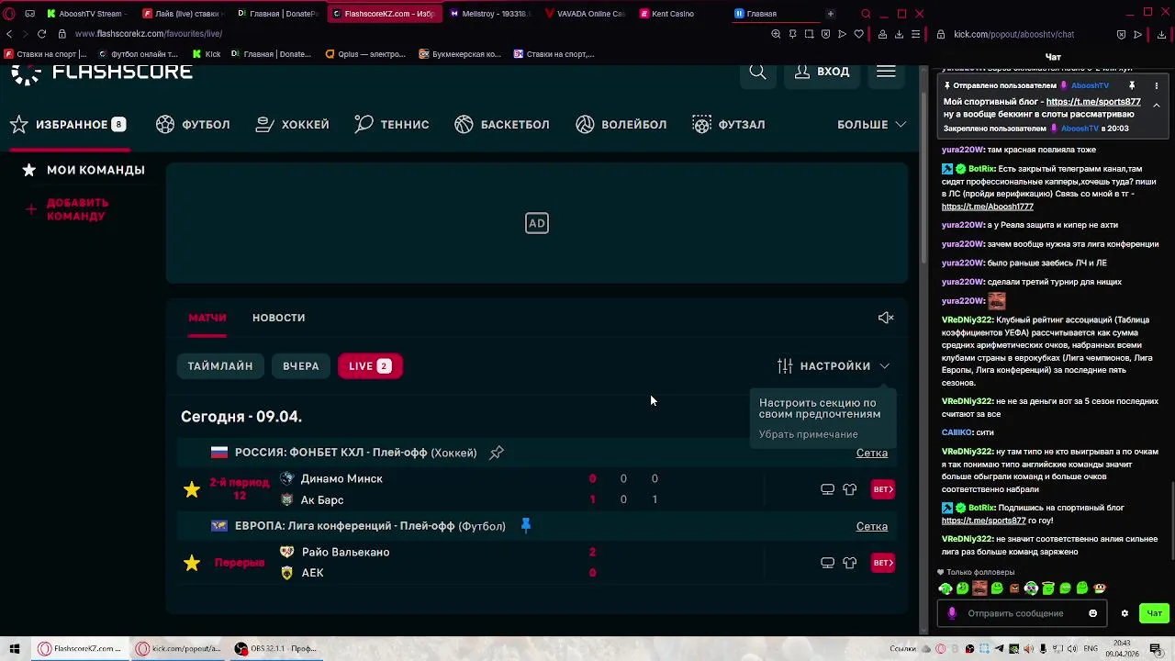1175x661 pixels.
Task: Click the browser zoom magnifier icon
Action: [x=776, y=34]
